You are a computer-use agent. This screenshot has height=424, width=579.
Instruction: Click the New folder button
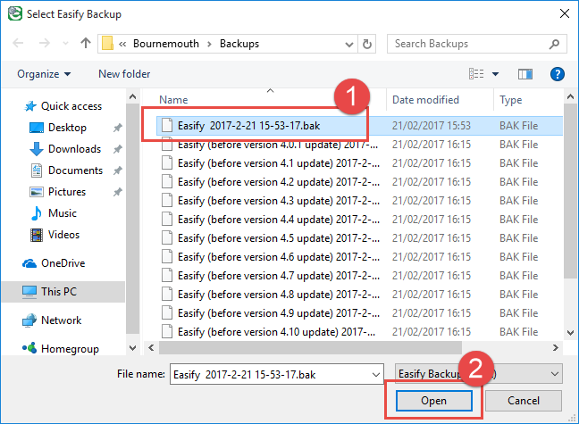[x=122, y=74]
